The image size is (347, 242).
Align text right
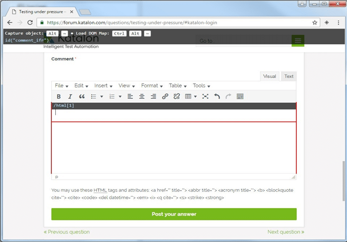tap(153, 96)
